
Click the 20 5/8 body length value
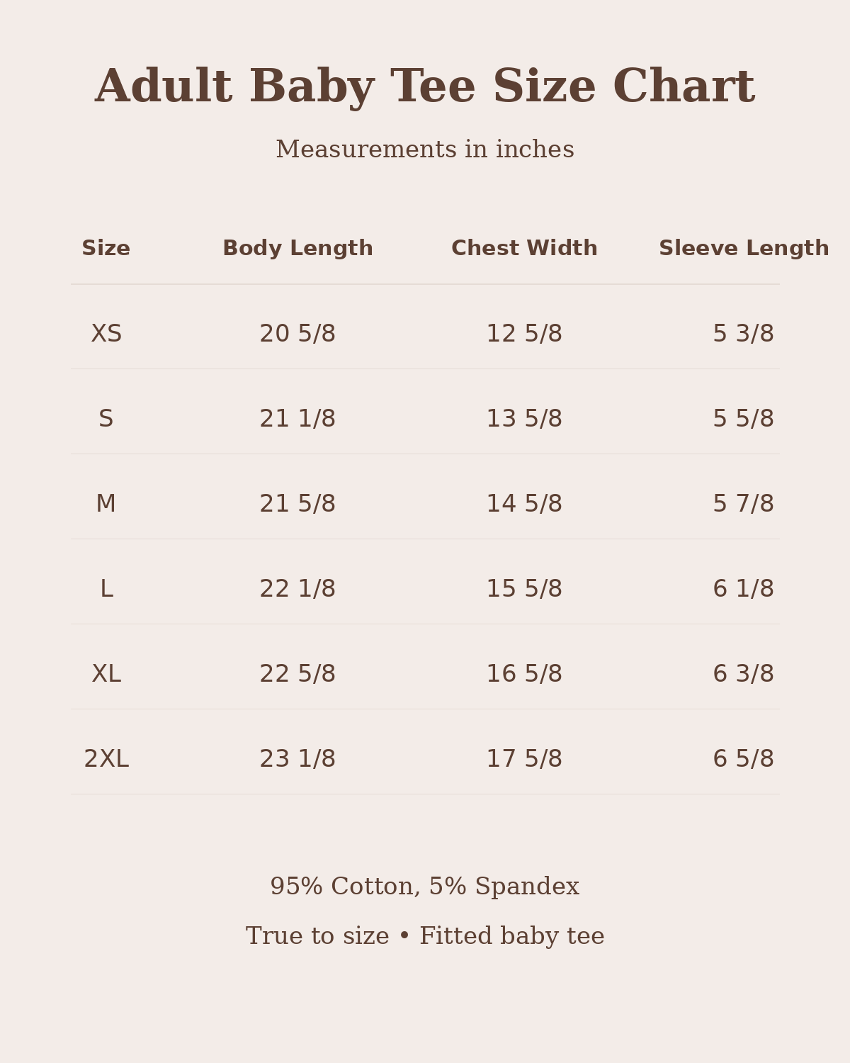click(x=297, y=334)
